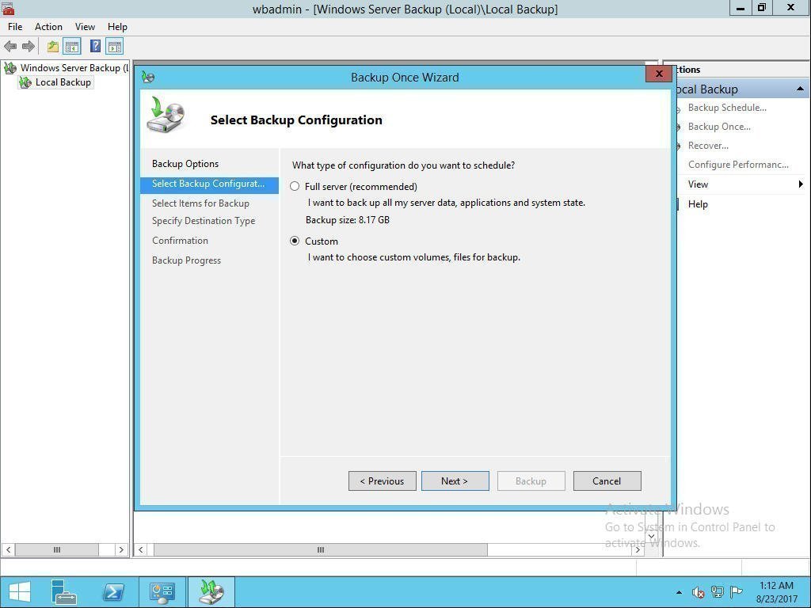811x608 pixels.
Task: Toggle the Show/Hide Action Pane icon
Action: 114,47
